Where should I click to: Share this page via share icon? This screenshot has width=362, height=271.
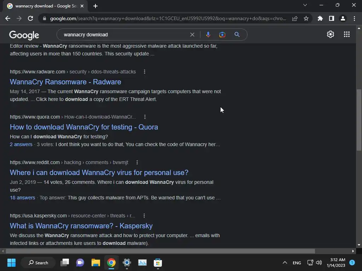[x=294, y=18]
